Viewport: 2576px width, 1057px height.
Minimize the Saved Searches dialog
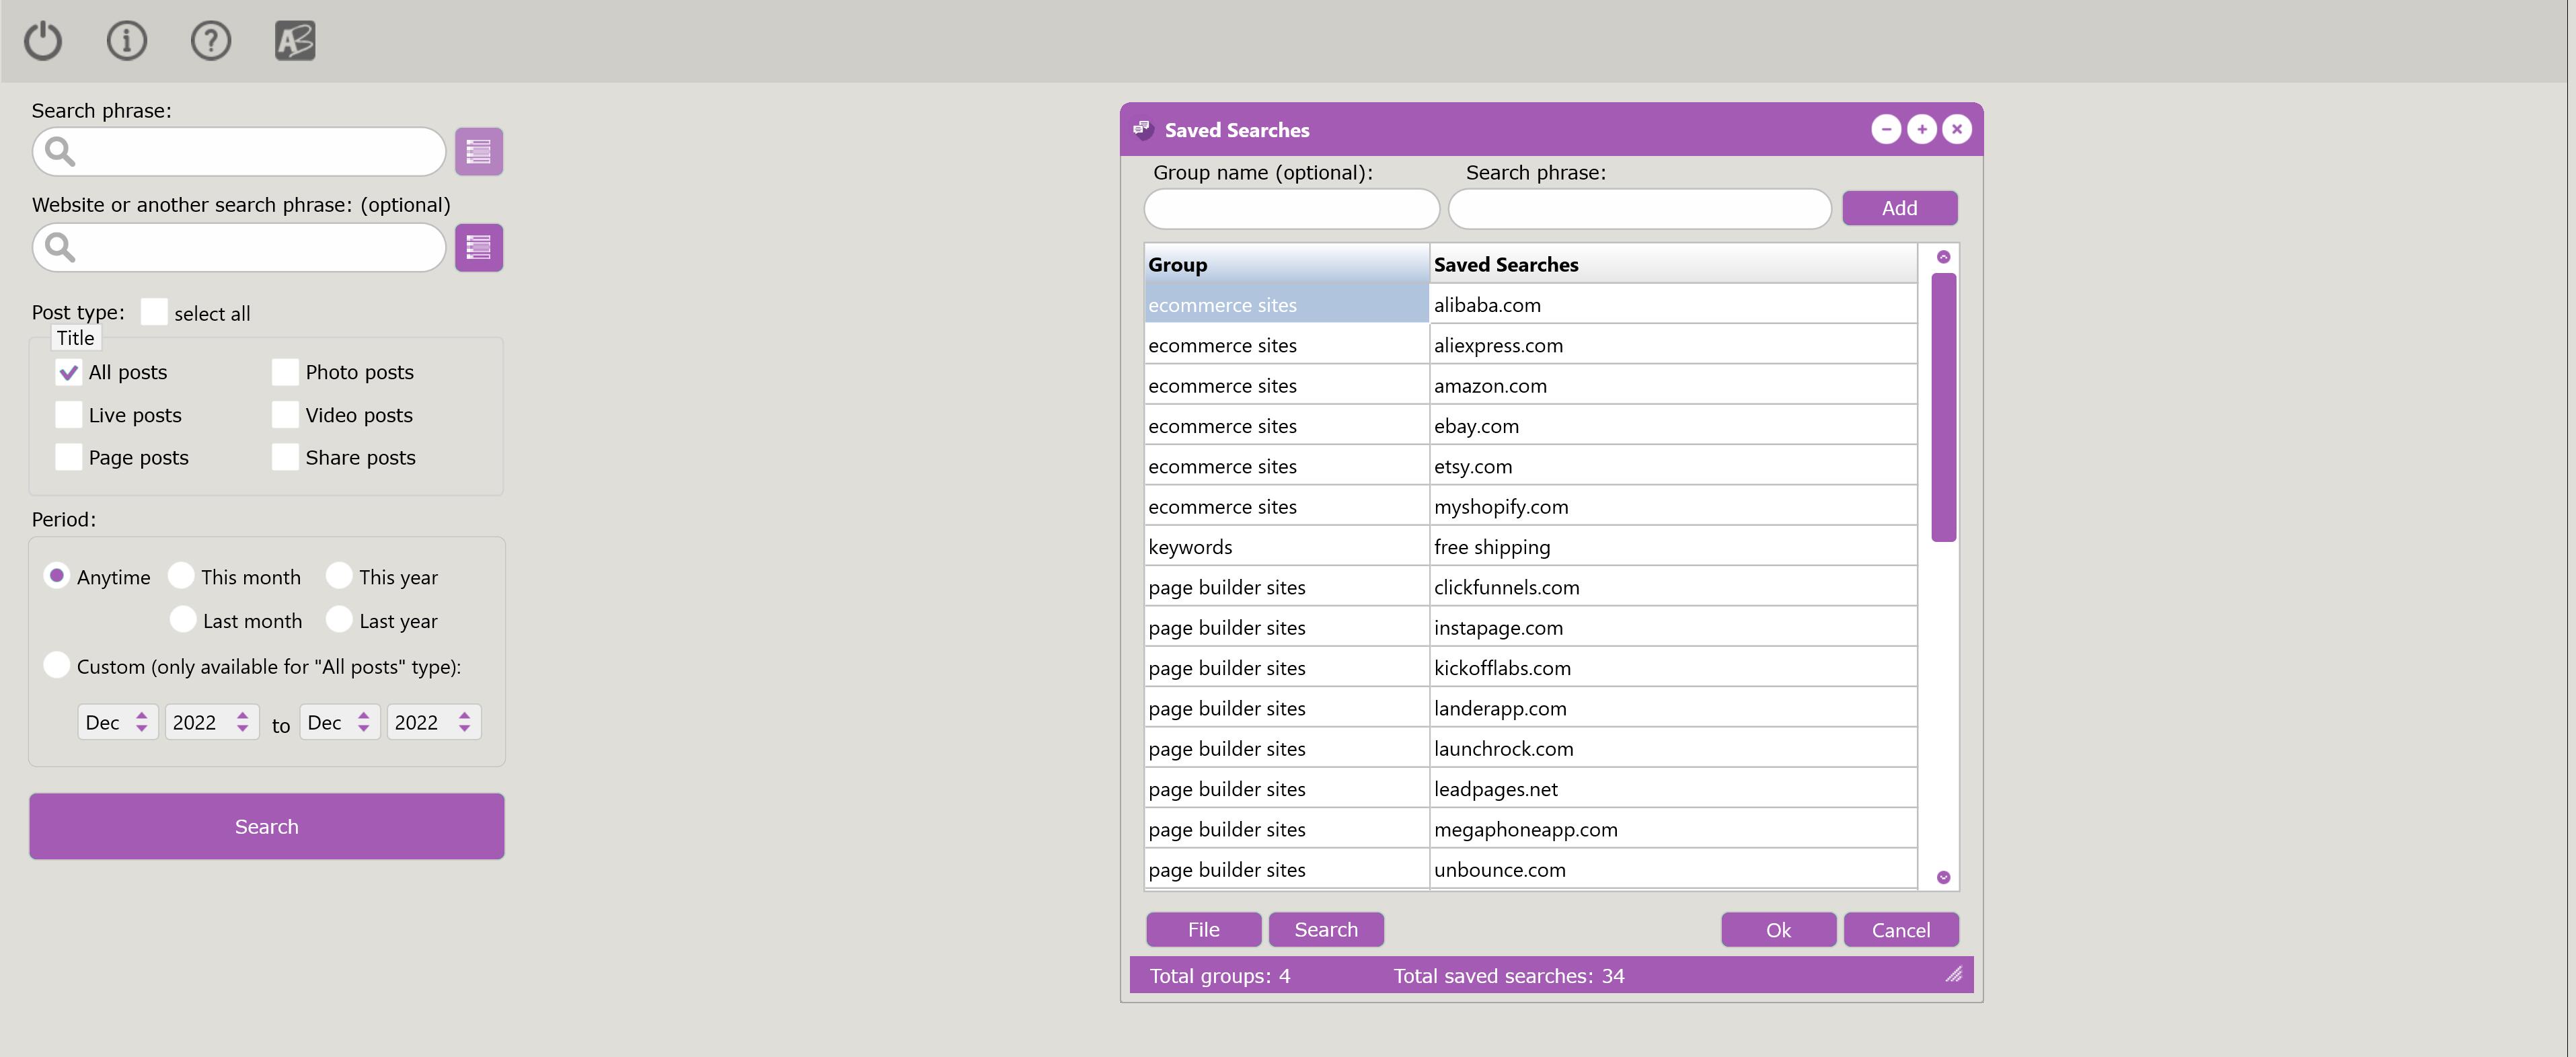(x=1886, y=129)
